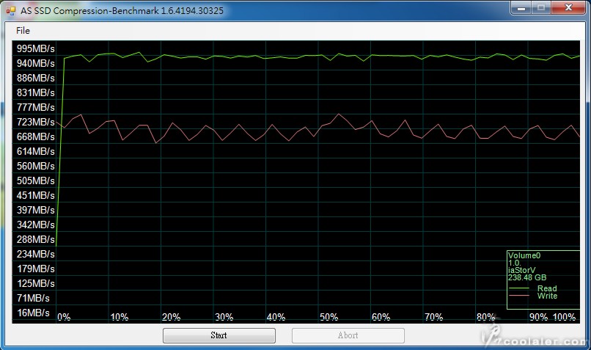Minimize the AS SSD Compression-Benchmark window

pyautogui.click(x=521, y=8)
